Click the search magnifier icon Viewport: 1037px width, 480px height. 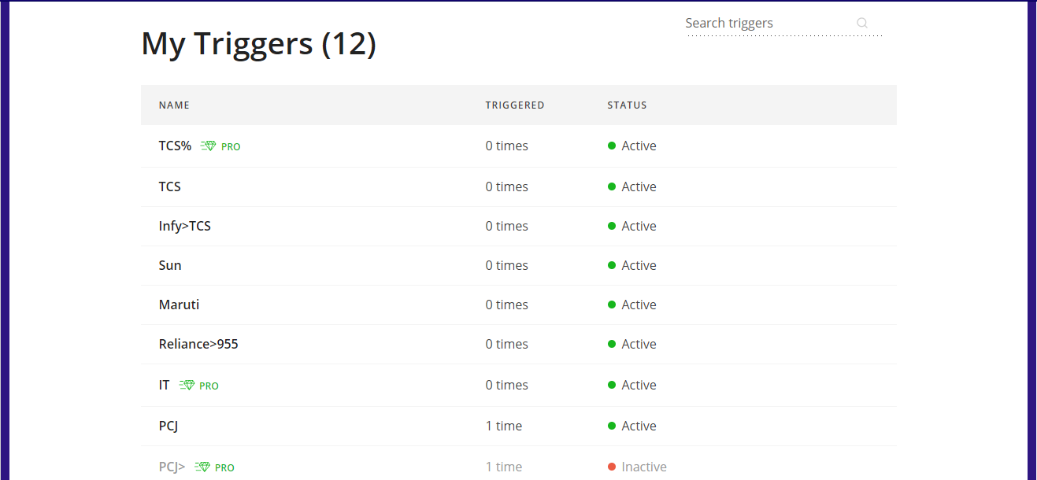[862, 23]
